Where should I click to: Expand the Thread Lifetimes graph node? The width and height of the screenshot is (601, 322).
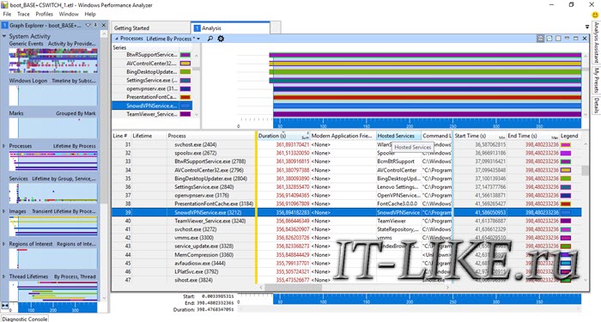point(4,276)
